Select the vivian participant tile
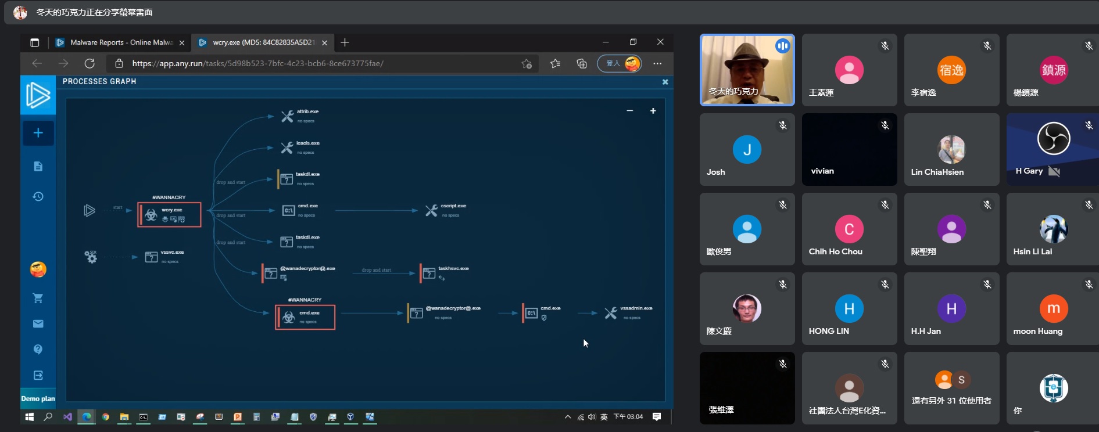This screenshot has width=1099, height=432. (x=850, y=149)
